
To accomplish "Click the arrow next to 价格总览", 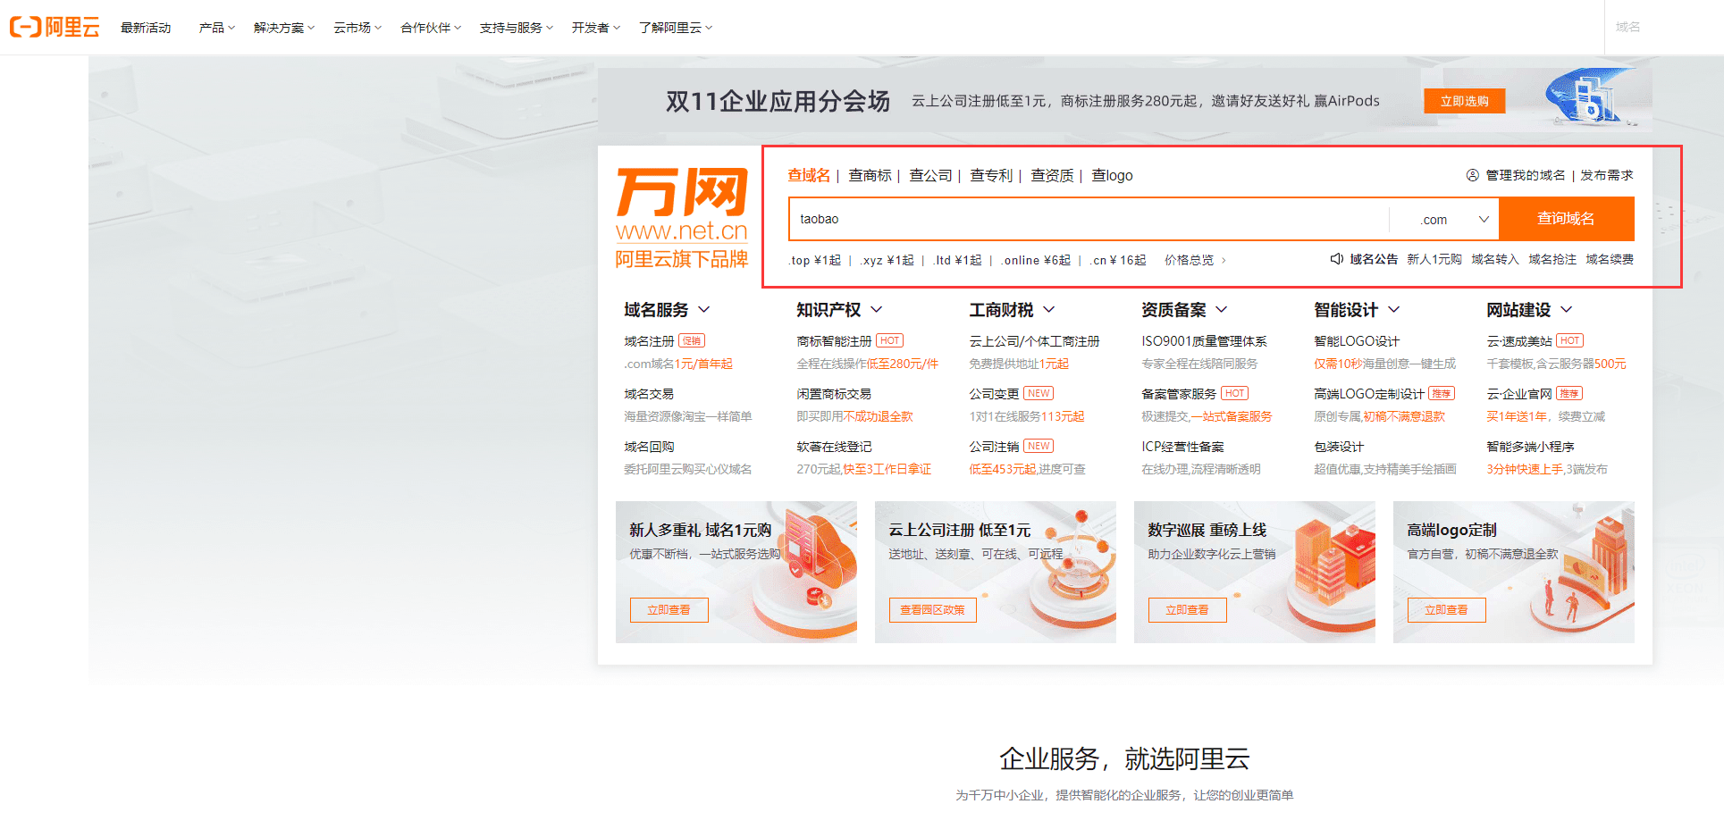I will click(x=1224, y=261).
